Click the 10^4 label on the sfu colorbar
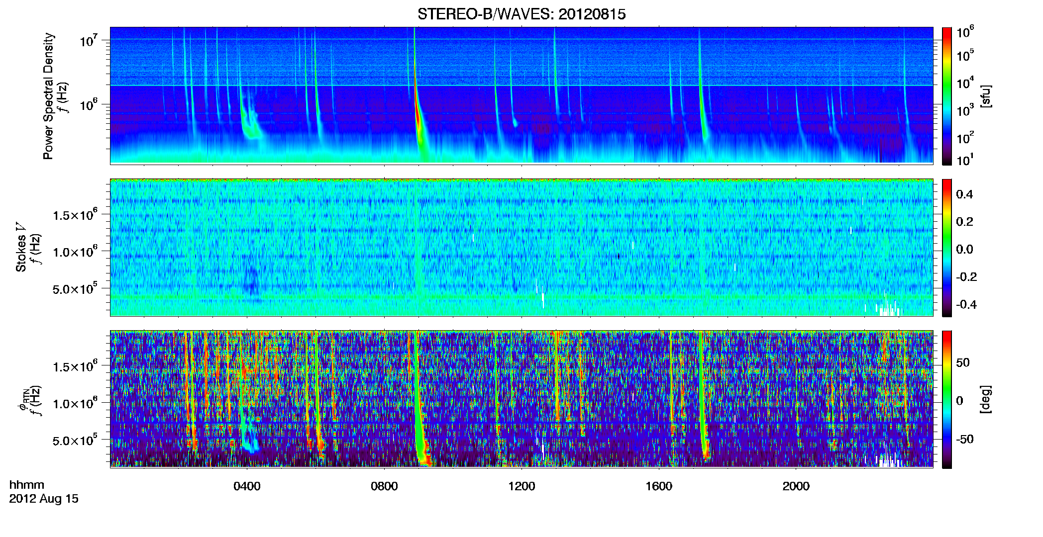 point(965,83)
